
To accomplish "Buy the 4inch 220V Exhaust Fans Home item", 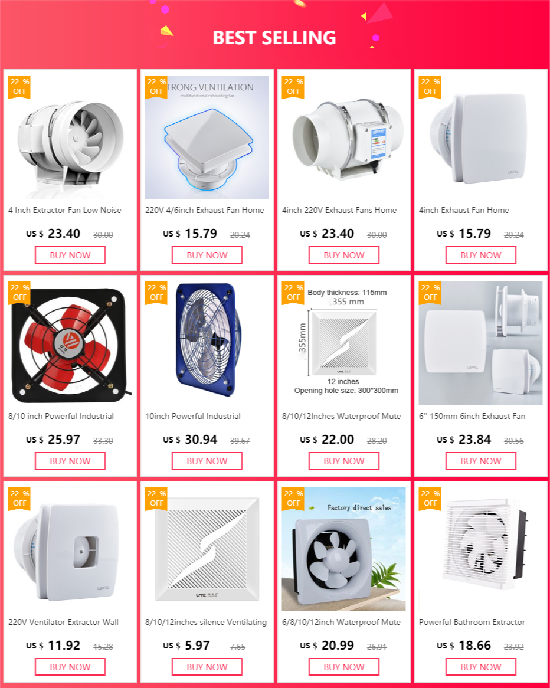I will click(x=344, y=255).
